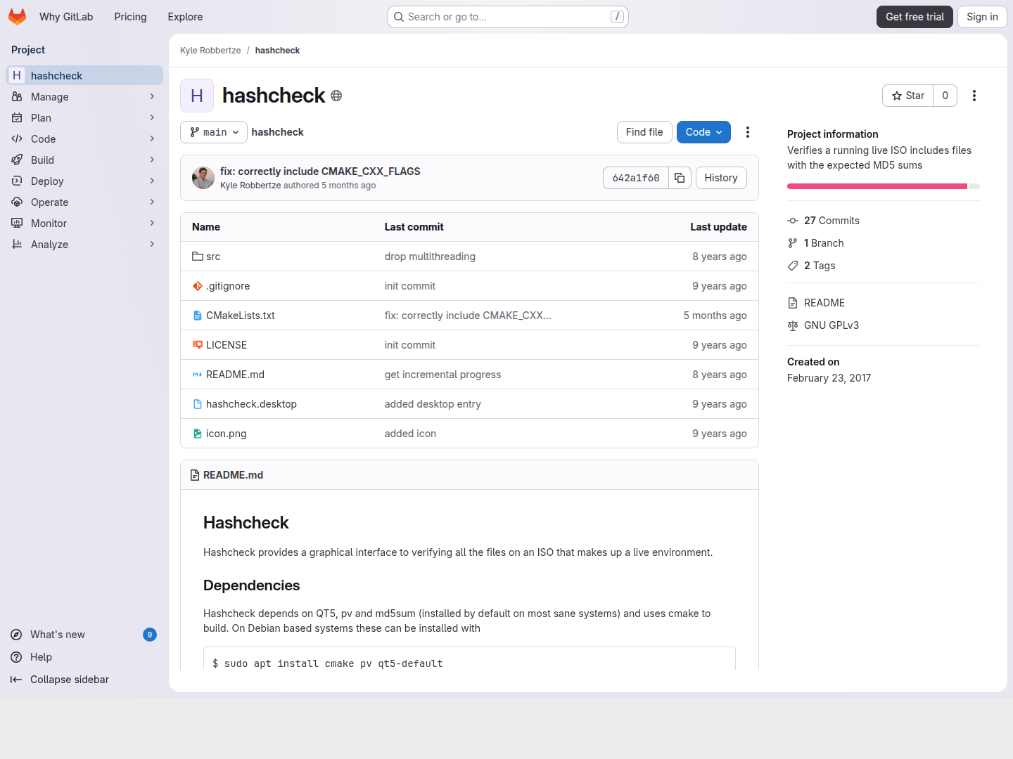Open the GNU GPLv3 license link
Image resolution: width=1013 pixels, height=759 pixels.
(x=832, y=325)
